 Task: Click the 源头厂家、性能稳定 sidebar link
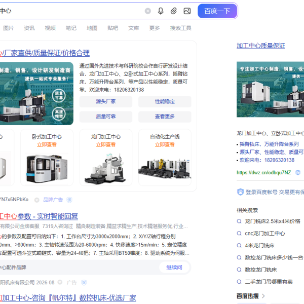272,152
